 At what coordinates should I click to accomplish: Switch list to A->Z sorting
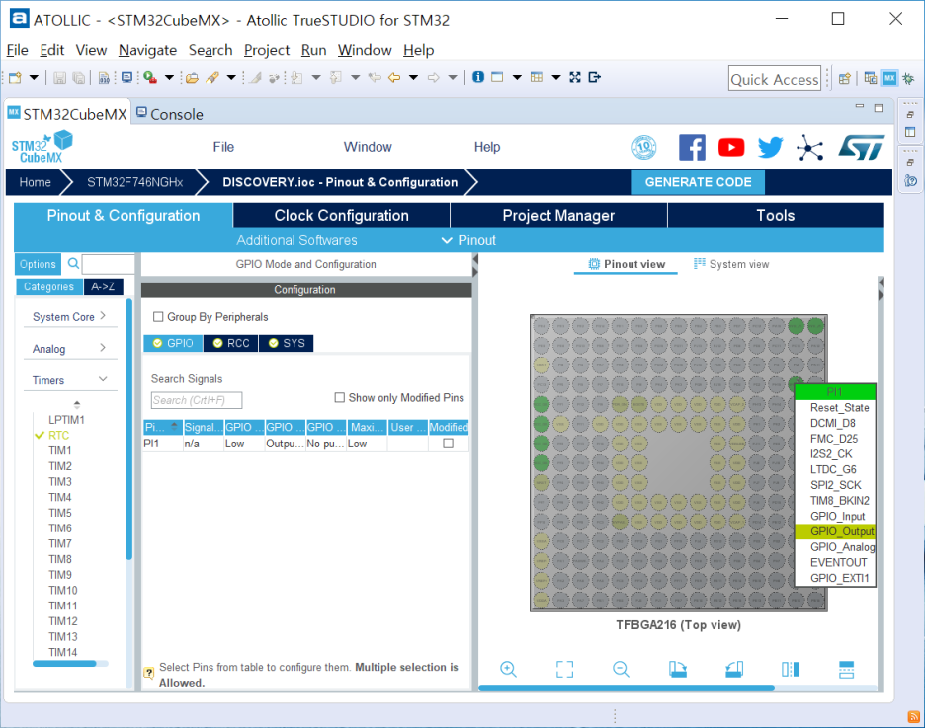[x=103, y=286]
